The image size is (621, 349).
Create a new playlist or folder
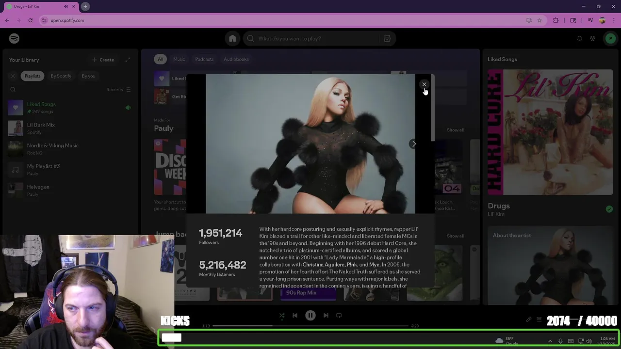point(103,60)
